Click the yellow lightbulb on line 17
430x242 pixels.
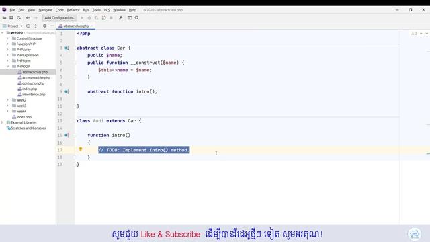pyautogui.click(x=81, y=149)
